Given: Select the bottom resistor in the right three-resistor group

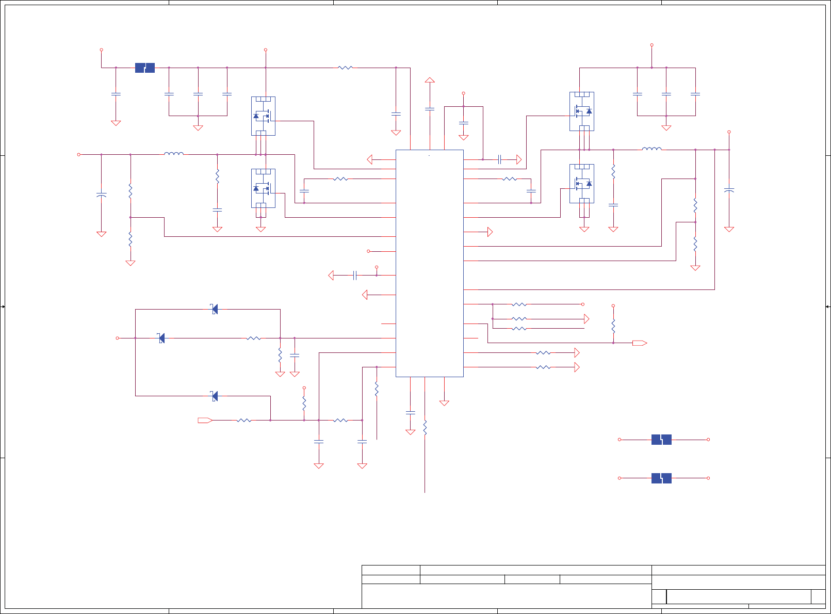Looking at the screenshot, I should [519, 329].
